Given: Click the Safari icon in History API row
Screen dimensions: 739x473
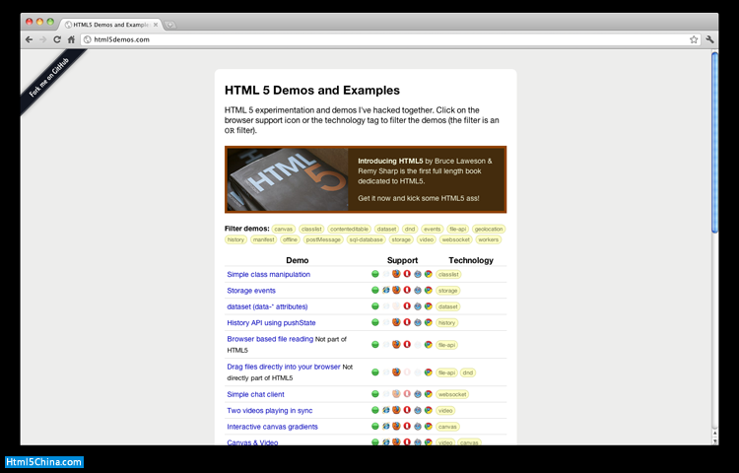Looking at the screenshot, I should 418,322.
